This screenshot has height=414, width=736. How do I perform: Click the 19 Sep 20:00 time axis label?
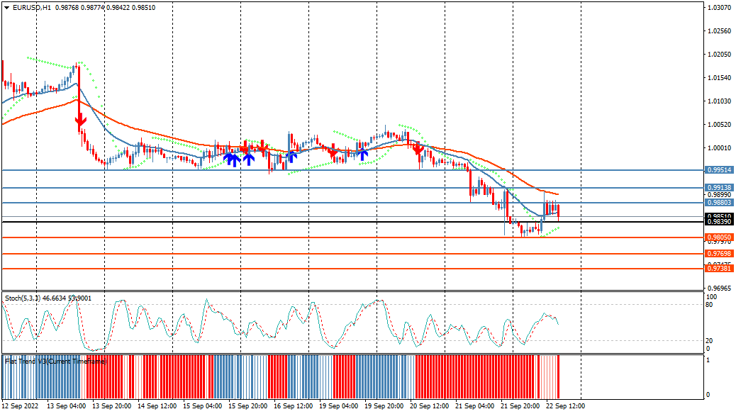pos(384,406)
